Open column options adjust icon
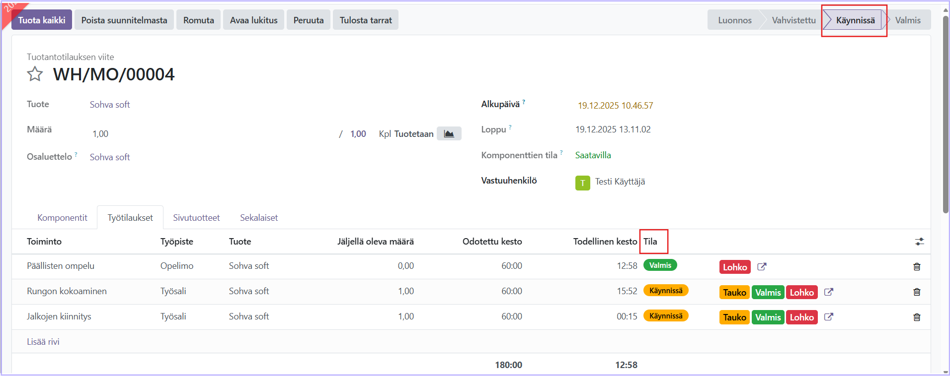The width and height of the screenshot is (950, 376). (919, 242)
